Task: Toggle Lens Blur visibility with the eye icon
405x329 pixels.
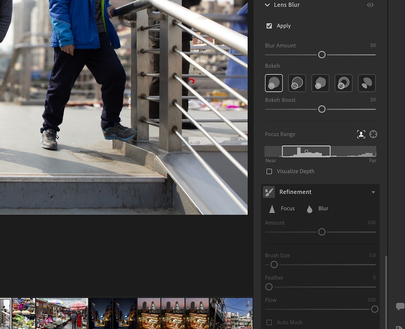Action: [x=370, y=5]
